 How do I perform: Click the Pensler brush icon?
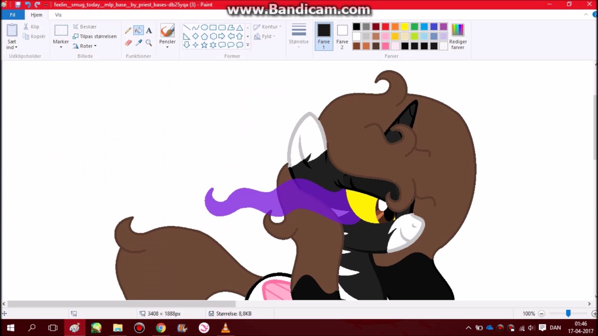tap(167, 31)
